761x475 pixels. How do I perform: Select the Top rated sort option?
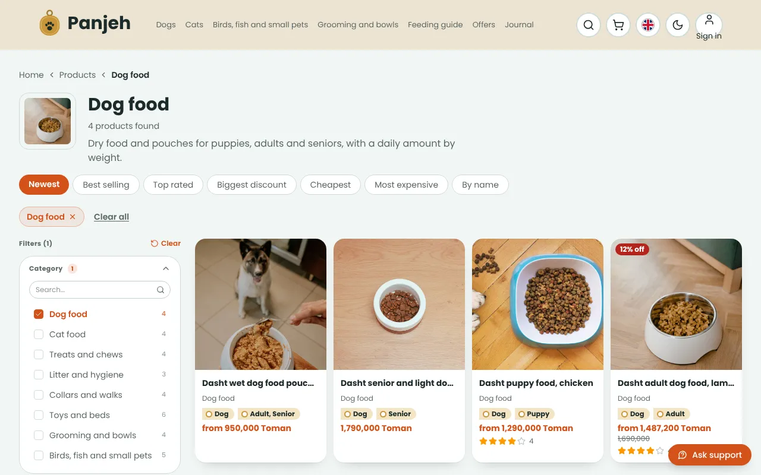coord(173,185)
